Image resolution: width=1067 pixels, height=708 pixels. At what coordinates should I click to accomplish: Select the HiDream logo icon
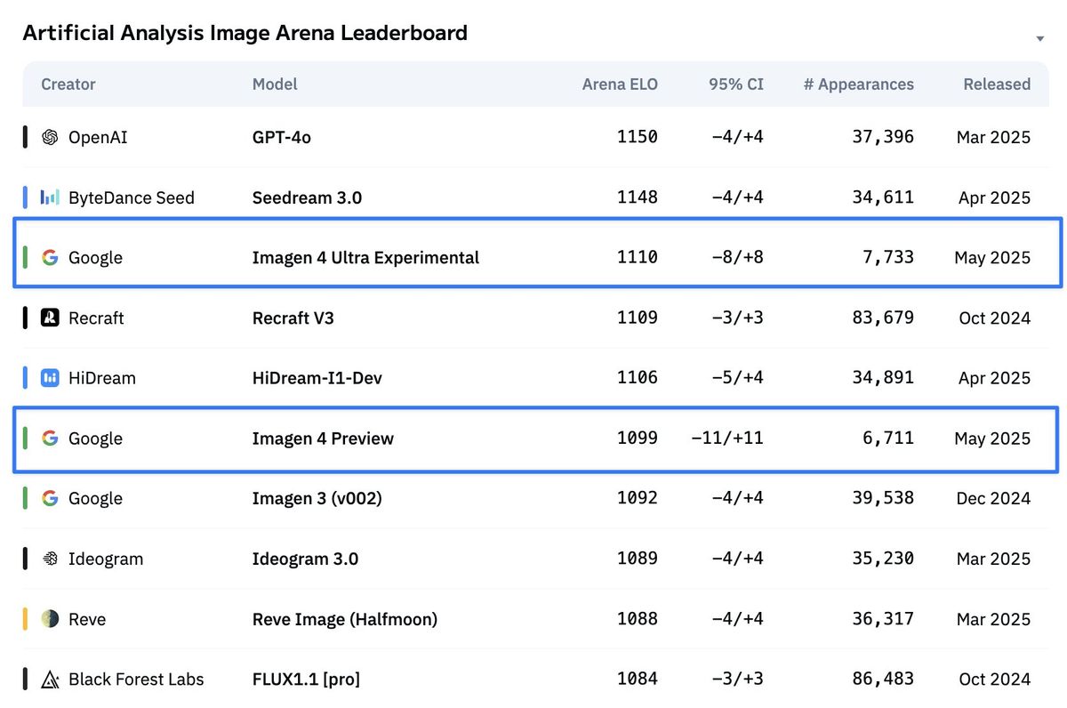tap(49, 378)
